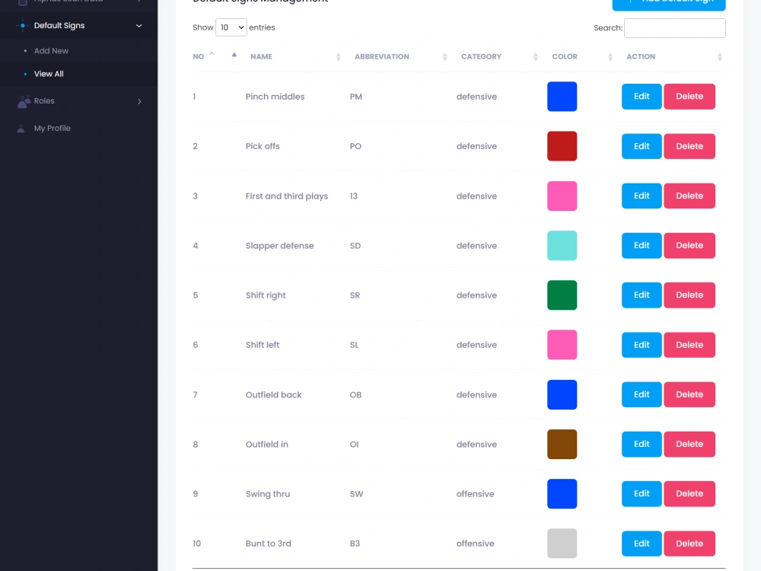Edit the Pick offs sign
The width and height of the screenshot is (761, 571).
click(642, 146)
